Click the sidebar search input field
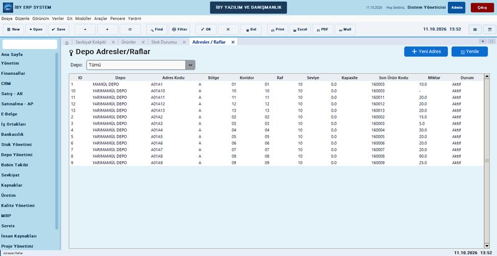 (x=30, y=44)
